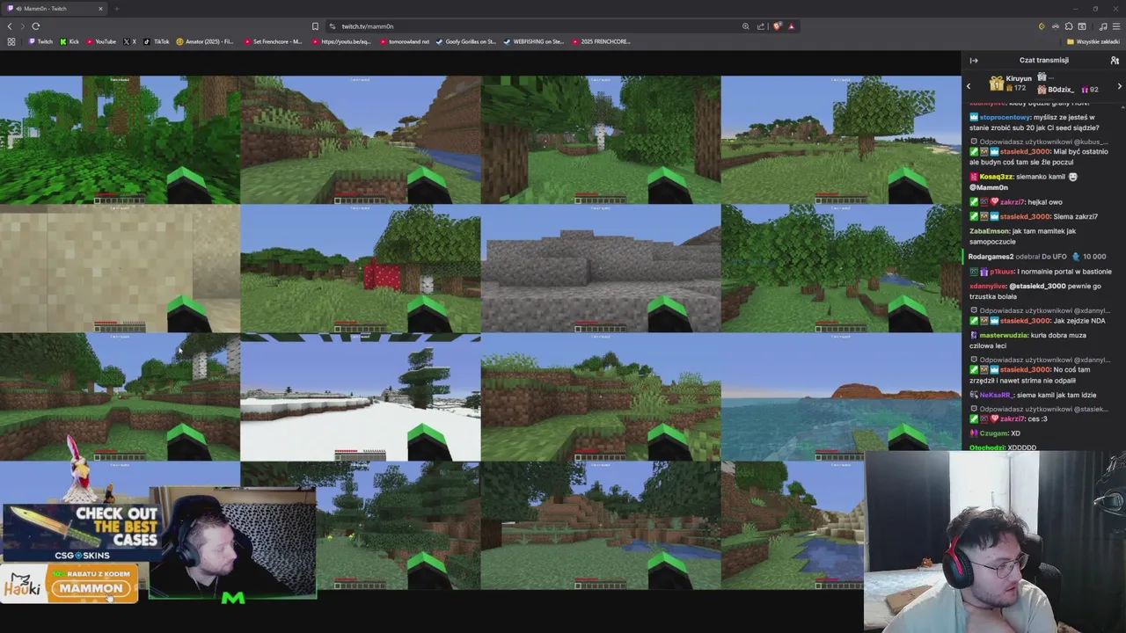The width and height of the screenshot is (1126, 633).
Task: Click the red mushroom Minecraft instance
Action: tap(361, 269)
